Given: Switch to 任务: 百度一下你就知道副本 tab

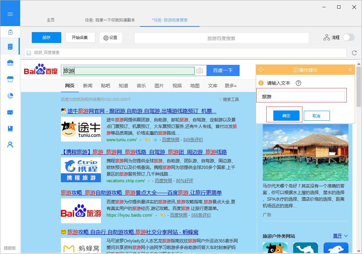Looking at the screenshot, I should (110, 20).
